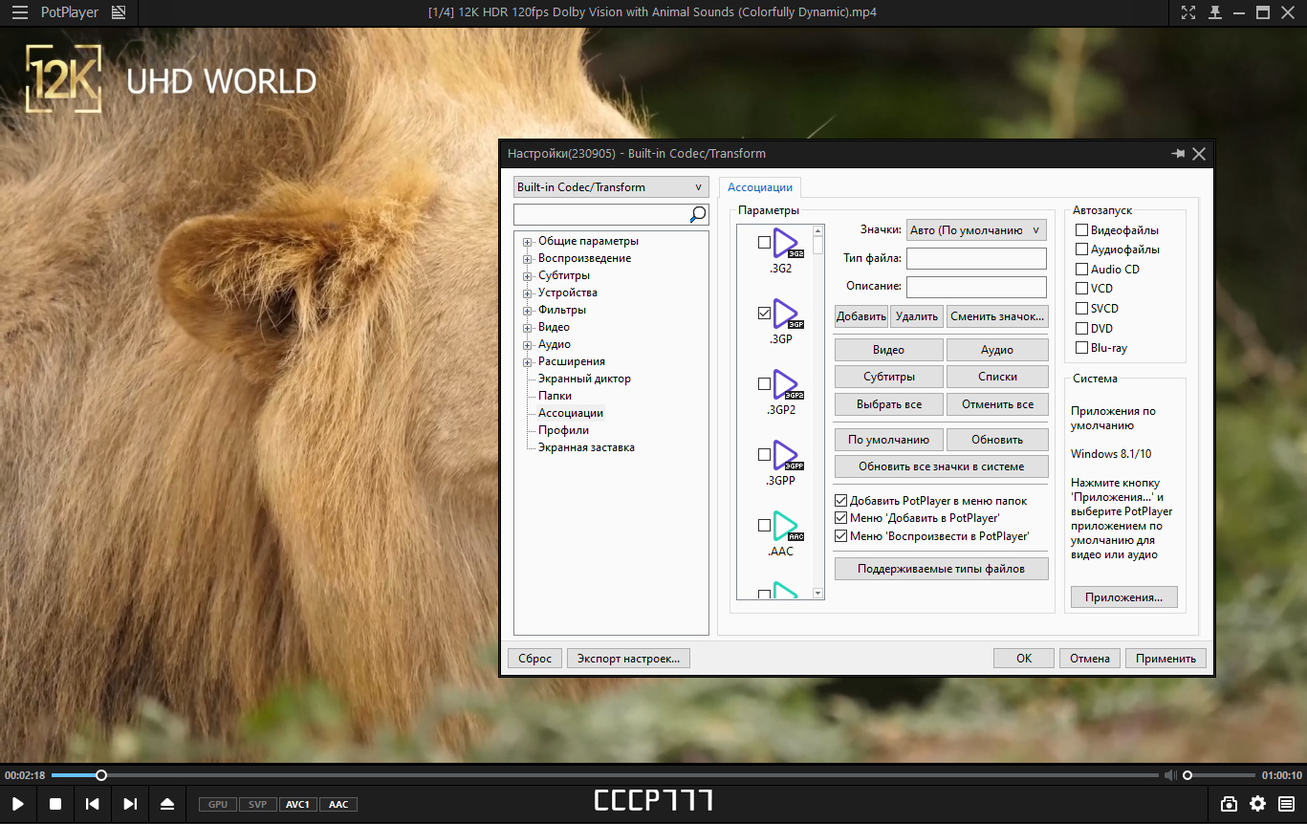Toggle the playlist panel icon

coord(1287,804)
